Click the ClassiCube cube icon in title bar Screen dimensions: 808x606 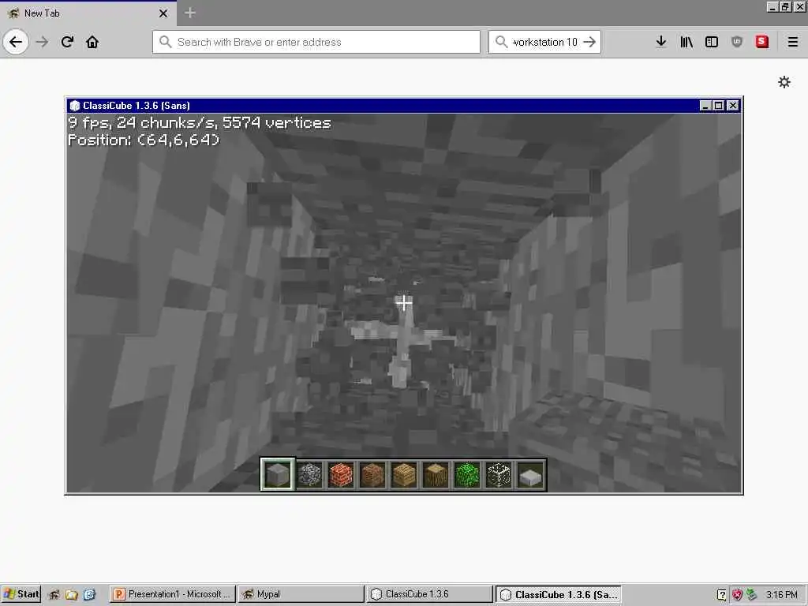(x=75, y=106)
